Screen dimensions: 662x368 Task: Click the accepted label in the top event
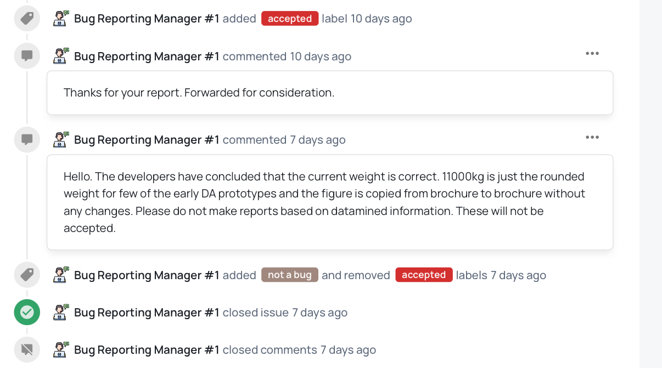coord(290,19)
